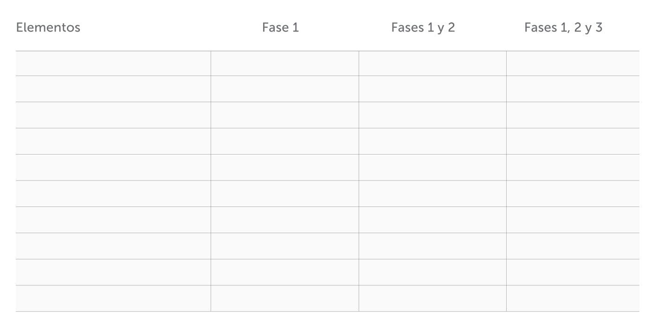Image resolution: width=670 pixels, height=336 pixels.
Task: Select seventh row cell under Fases 1 y 2
Action: click(x=432, y=220)
